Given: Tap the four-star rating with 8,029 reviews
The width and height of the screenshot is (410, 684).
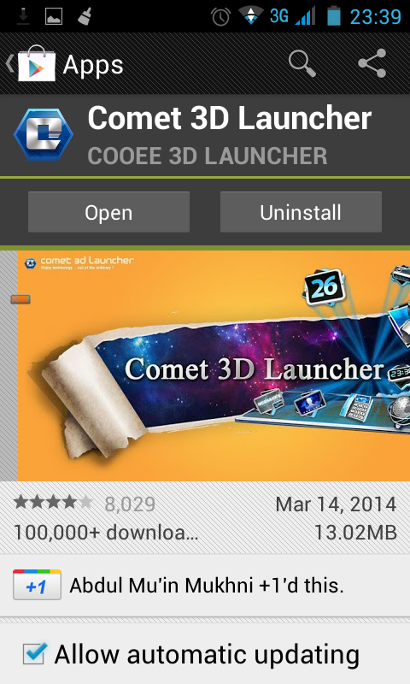Looking at the screenshot, I should point(84,504).
